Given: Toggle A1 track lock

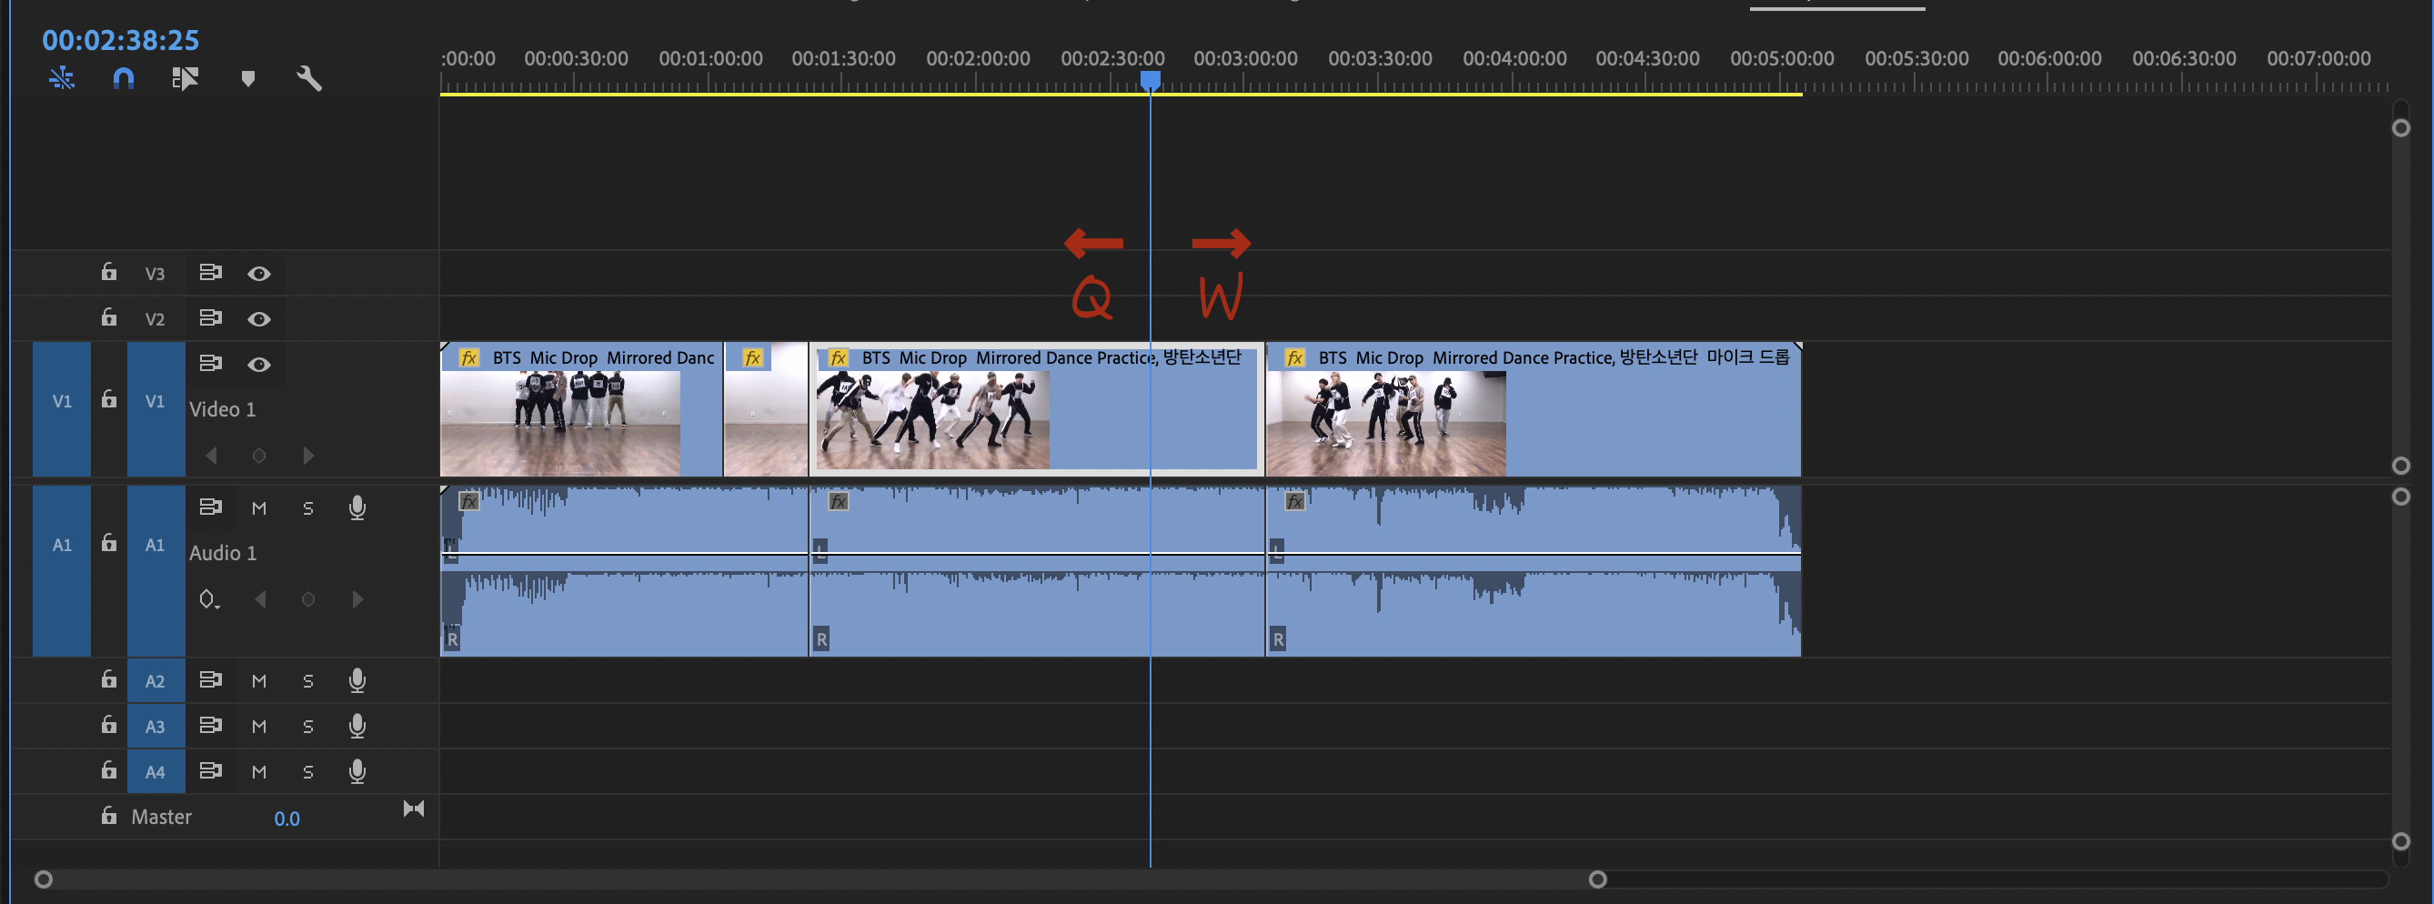Looking at the screenshot, I should 108,543.
